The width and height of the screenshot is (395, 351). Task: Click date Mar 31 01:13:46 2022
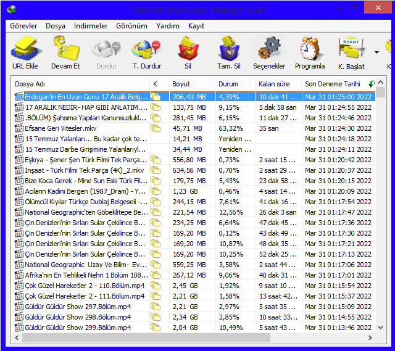338,328
